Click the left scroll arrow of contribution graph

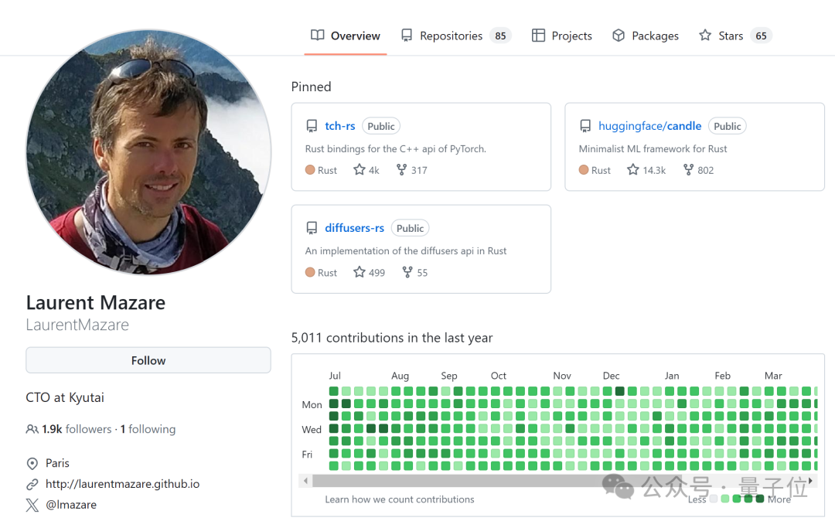[x=306, y=481]
